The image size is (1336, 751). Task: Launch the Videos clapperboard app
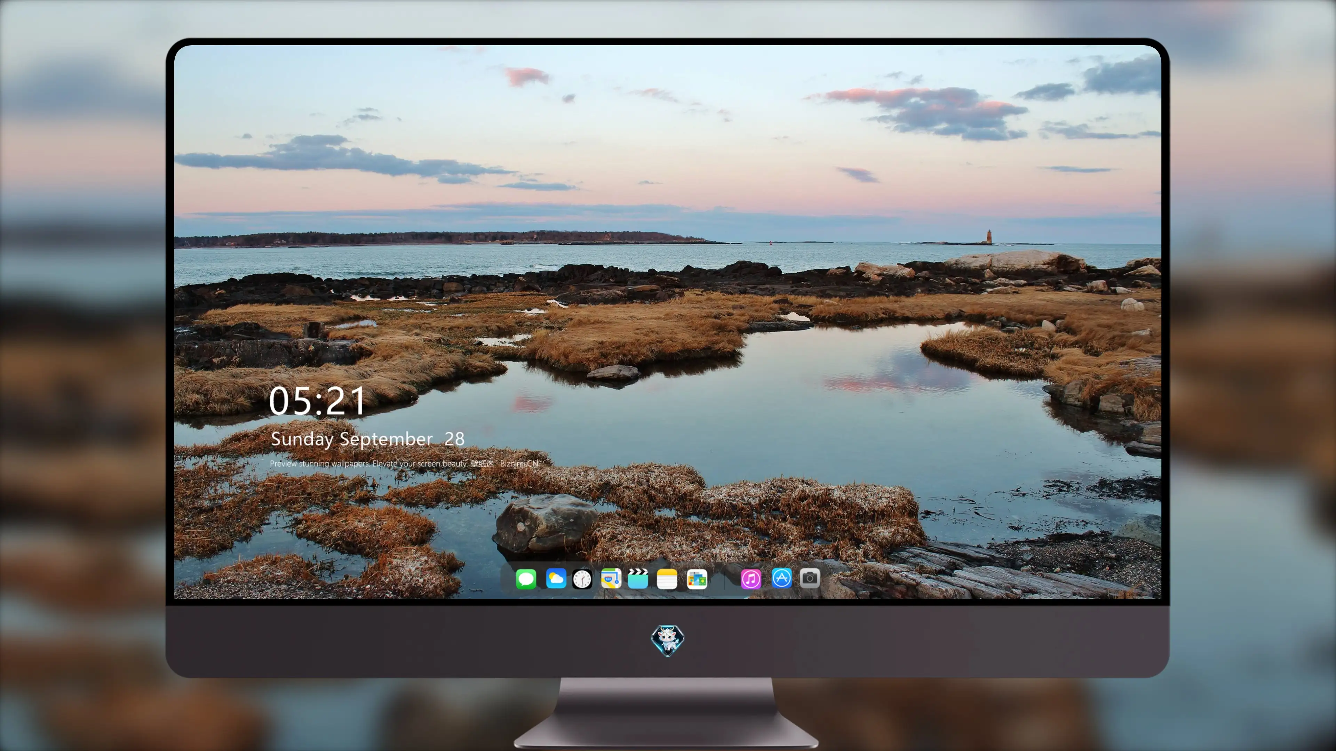(638, 579)
